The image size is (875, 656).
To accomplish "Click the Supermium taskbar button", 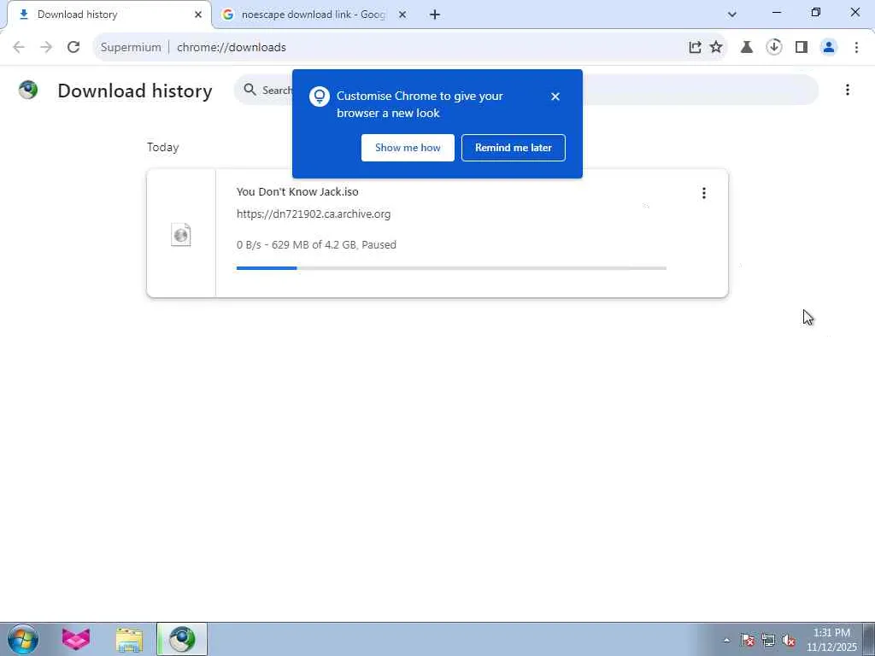I will click(182, 639).
